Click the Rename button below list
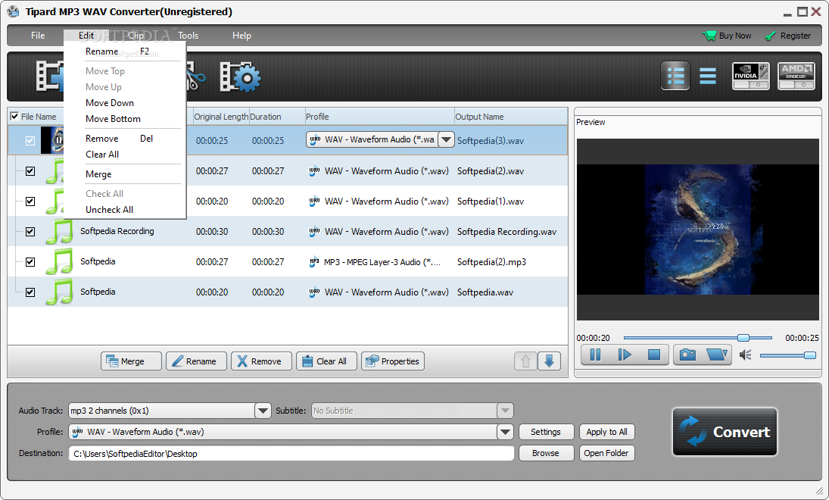Screen dimensions: 829x500 point(196,361)
